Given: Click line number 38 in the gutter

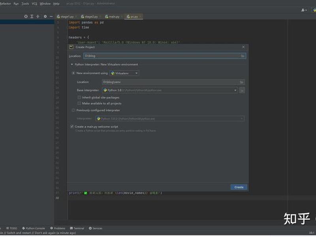Looking at the screenshot, I should tap(57, 198).
